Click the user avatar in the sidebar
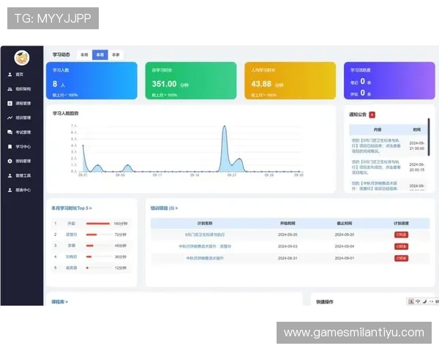This screenshot has width=439, height=351. tap(22, 58)
